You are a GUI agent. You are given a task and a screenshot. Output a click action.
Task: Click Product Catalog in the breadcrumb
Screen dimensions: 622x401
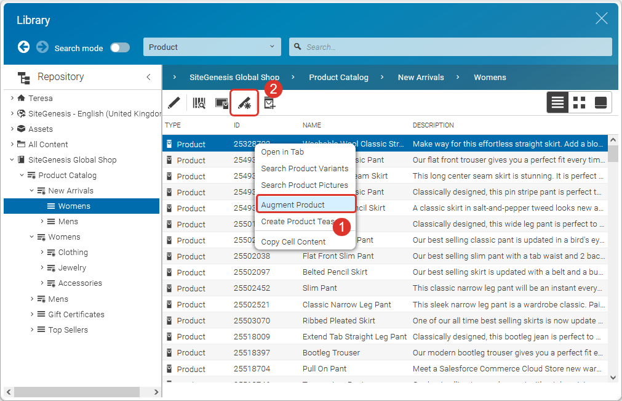[x=338, y=78]
